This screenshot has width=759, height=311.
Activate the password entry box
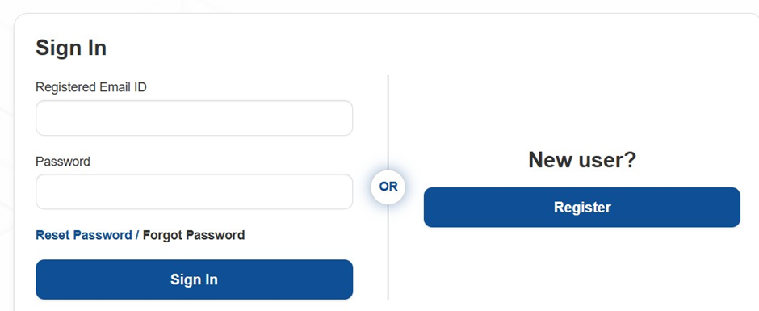pos(194,191)
